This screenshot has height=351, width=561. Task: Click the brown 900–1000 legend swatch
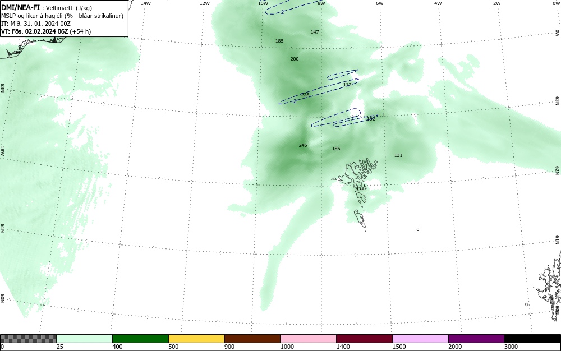(252, 339)
